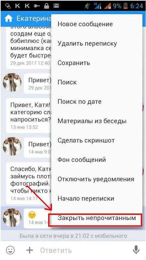Tap the lock icon in status bar
The height and width of the screenshot is (260, 146).
[x=46, y=6]
